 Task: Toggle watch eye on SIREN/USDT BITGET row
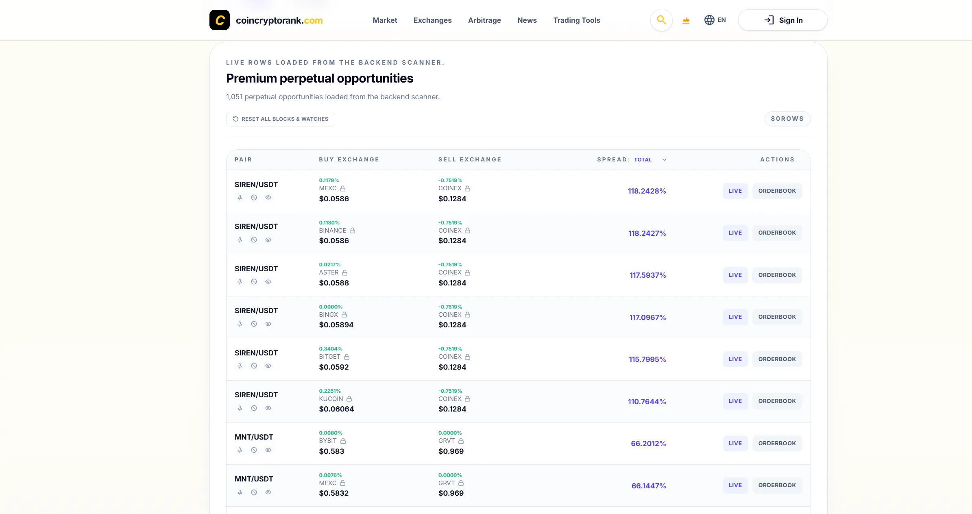[x=268, y=366]
